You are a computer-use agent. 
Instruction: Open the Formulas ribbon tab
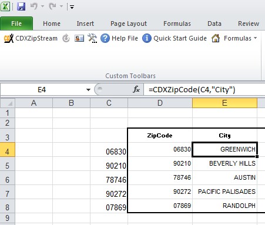click(177, 23)
